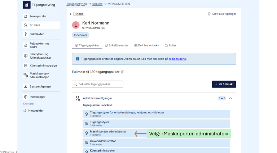Click the Hjelpesider external link icon
The width and height of the screenshot is (277, 153).
coord(25,111)
